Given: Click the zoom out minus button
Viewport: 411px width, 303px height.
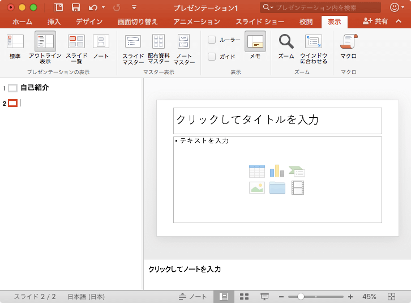Looking at the screenshot, I should 281,297.
